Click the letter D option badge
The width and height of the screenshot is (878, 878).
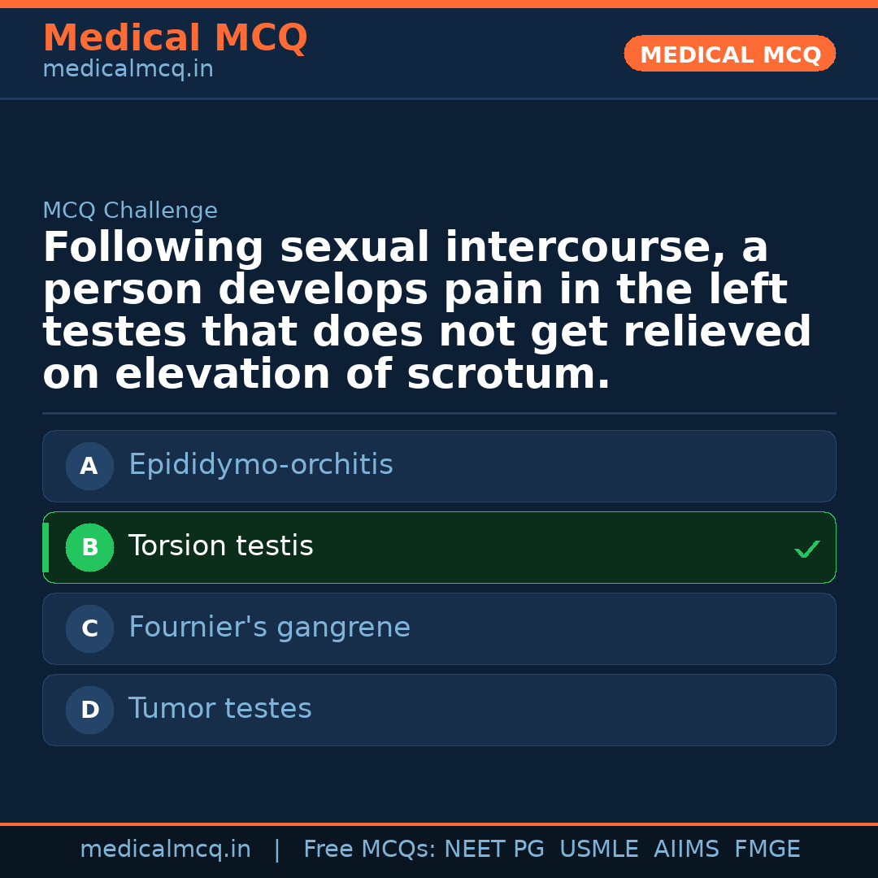click(x=89, y=711)
